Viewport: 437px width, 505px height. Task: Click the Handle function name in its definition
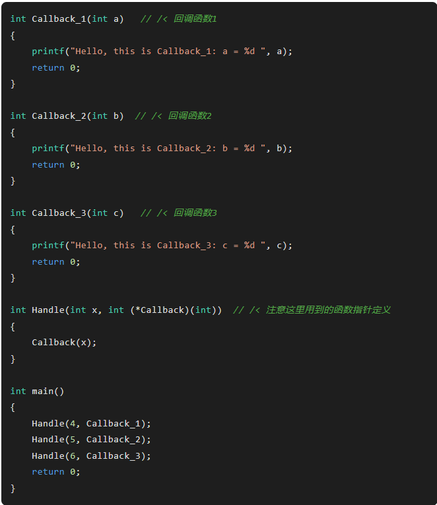[x=48, y=310]
